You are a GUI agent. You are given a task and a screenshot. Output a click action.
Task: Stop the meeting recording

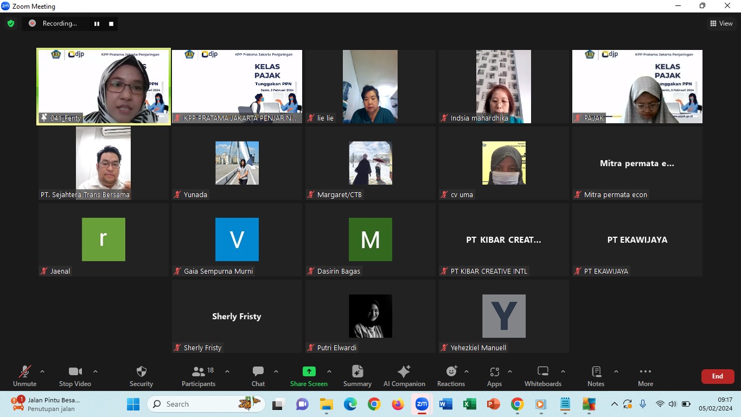point(111,23)
